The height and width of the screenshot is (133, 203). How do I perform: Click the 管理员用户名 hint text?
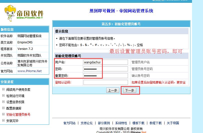[140, 62]
